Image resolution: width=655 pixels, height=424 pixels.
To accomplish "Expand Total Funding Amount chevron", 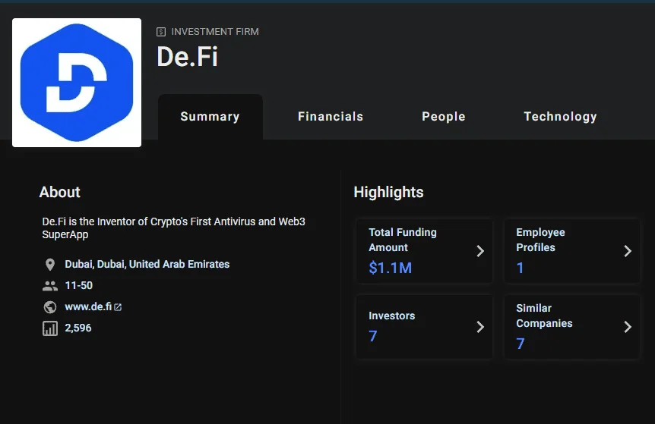I will (480, 251).
